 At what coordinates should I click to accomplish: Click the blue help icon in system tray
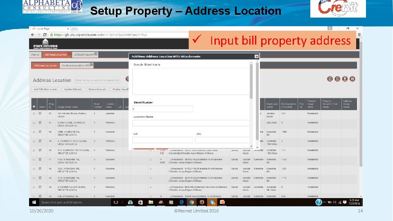coord(318,202)
